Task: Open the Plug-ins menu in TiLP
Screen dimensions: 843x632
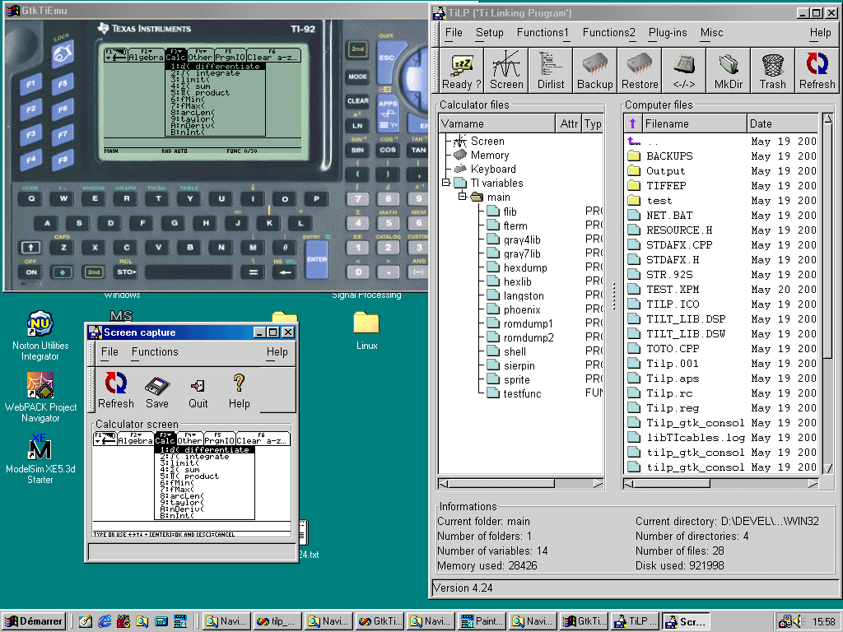Action: (668, 33)
